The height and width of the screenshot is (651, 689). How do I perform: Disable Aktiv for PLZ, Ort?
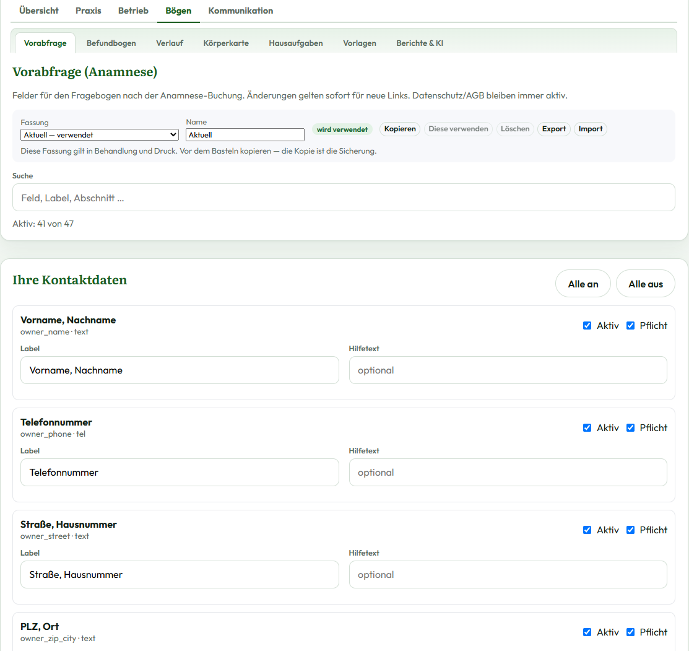tap(587, 632)
